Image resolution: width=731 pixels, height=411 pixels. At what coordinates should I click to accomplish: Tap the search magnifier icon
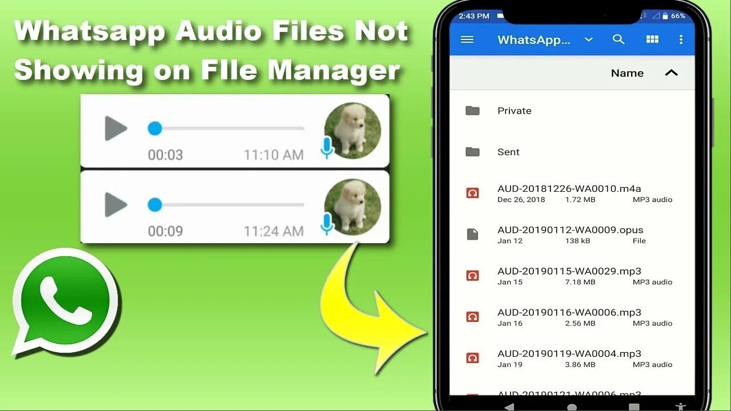pyautogui.click(x=618, y=39)
